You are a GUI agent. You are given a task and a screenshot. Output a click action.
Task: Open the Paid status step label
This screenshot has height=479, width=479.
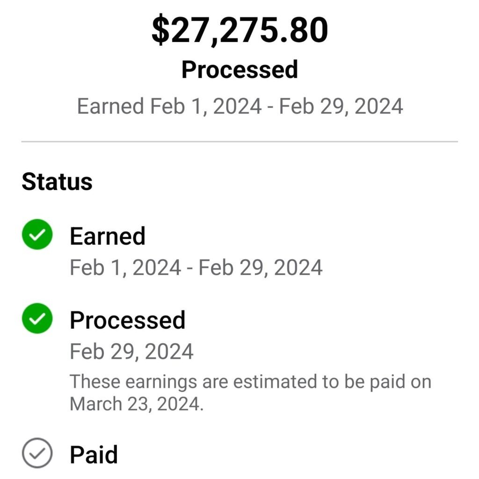[94, 455]
